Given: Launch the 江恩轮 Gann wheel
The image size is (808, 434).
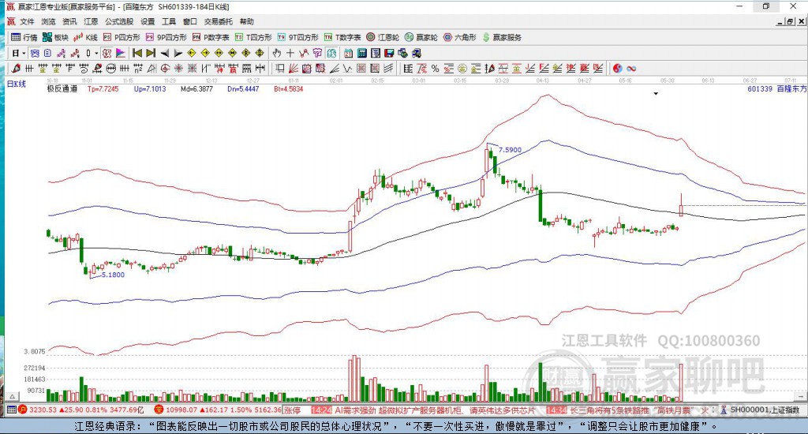Looking at the screenshot, I should click(383, 37).
